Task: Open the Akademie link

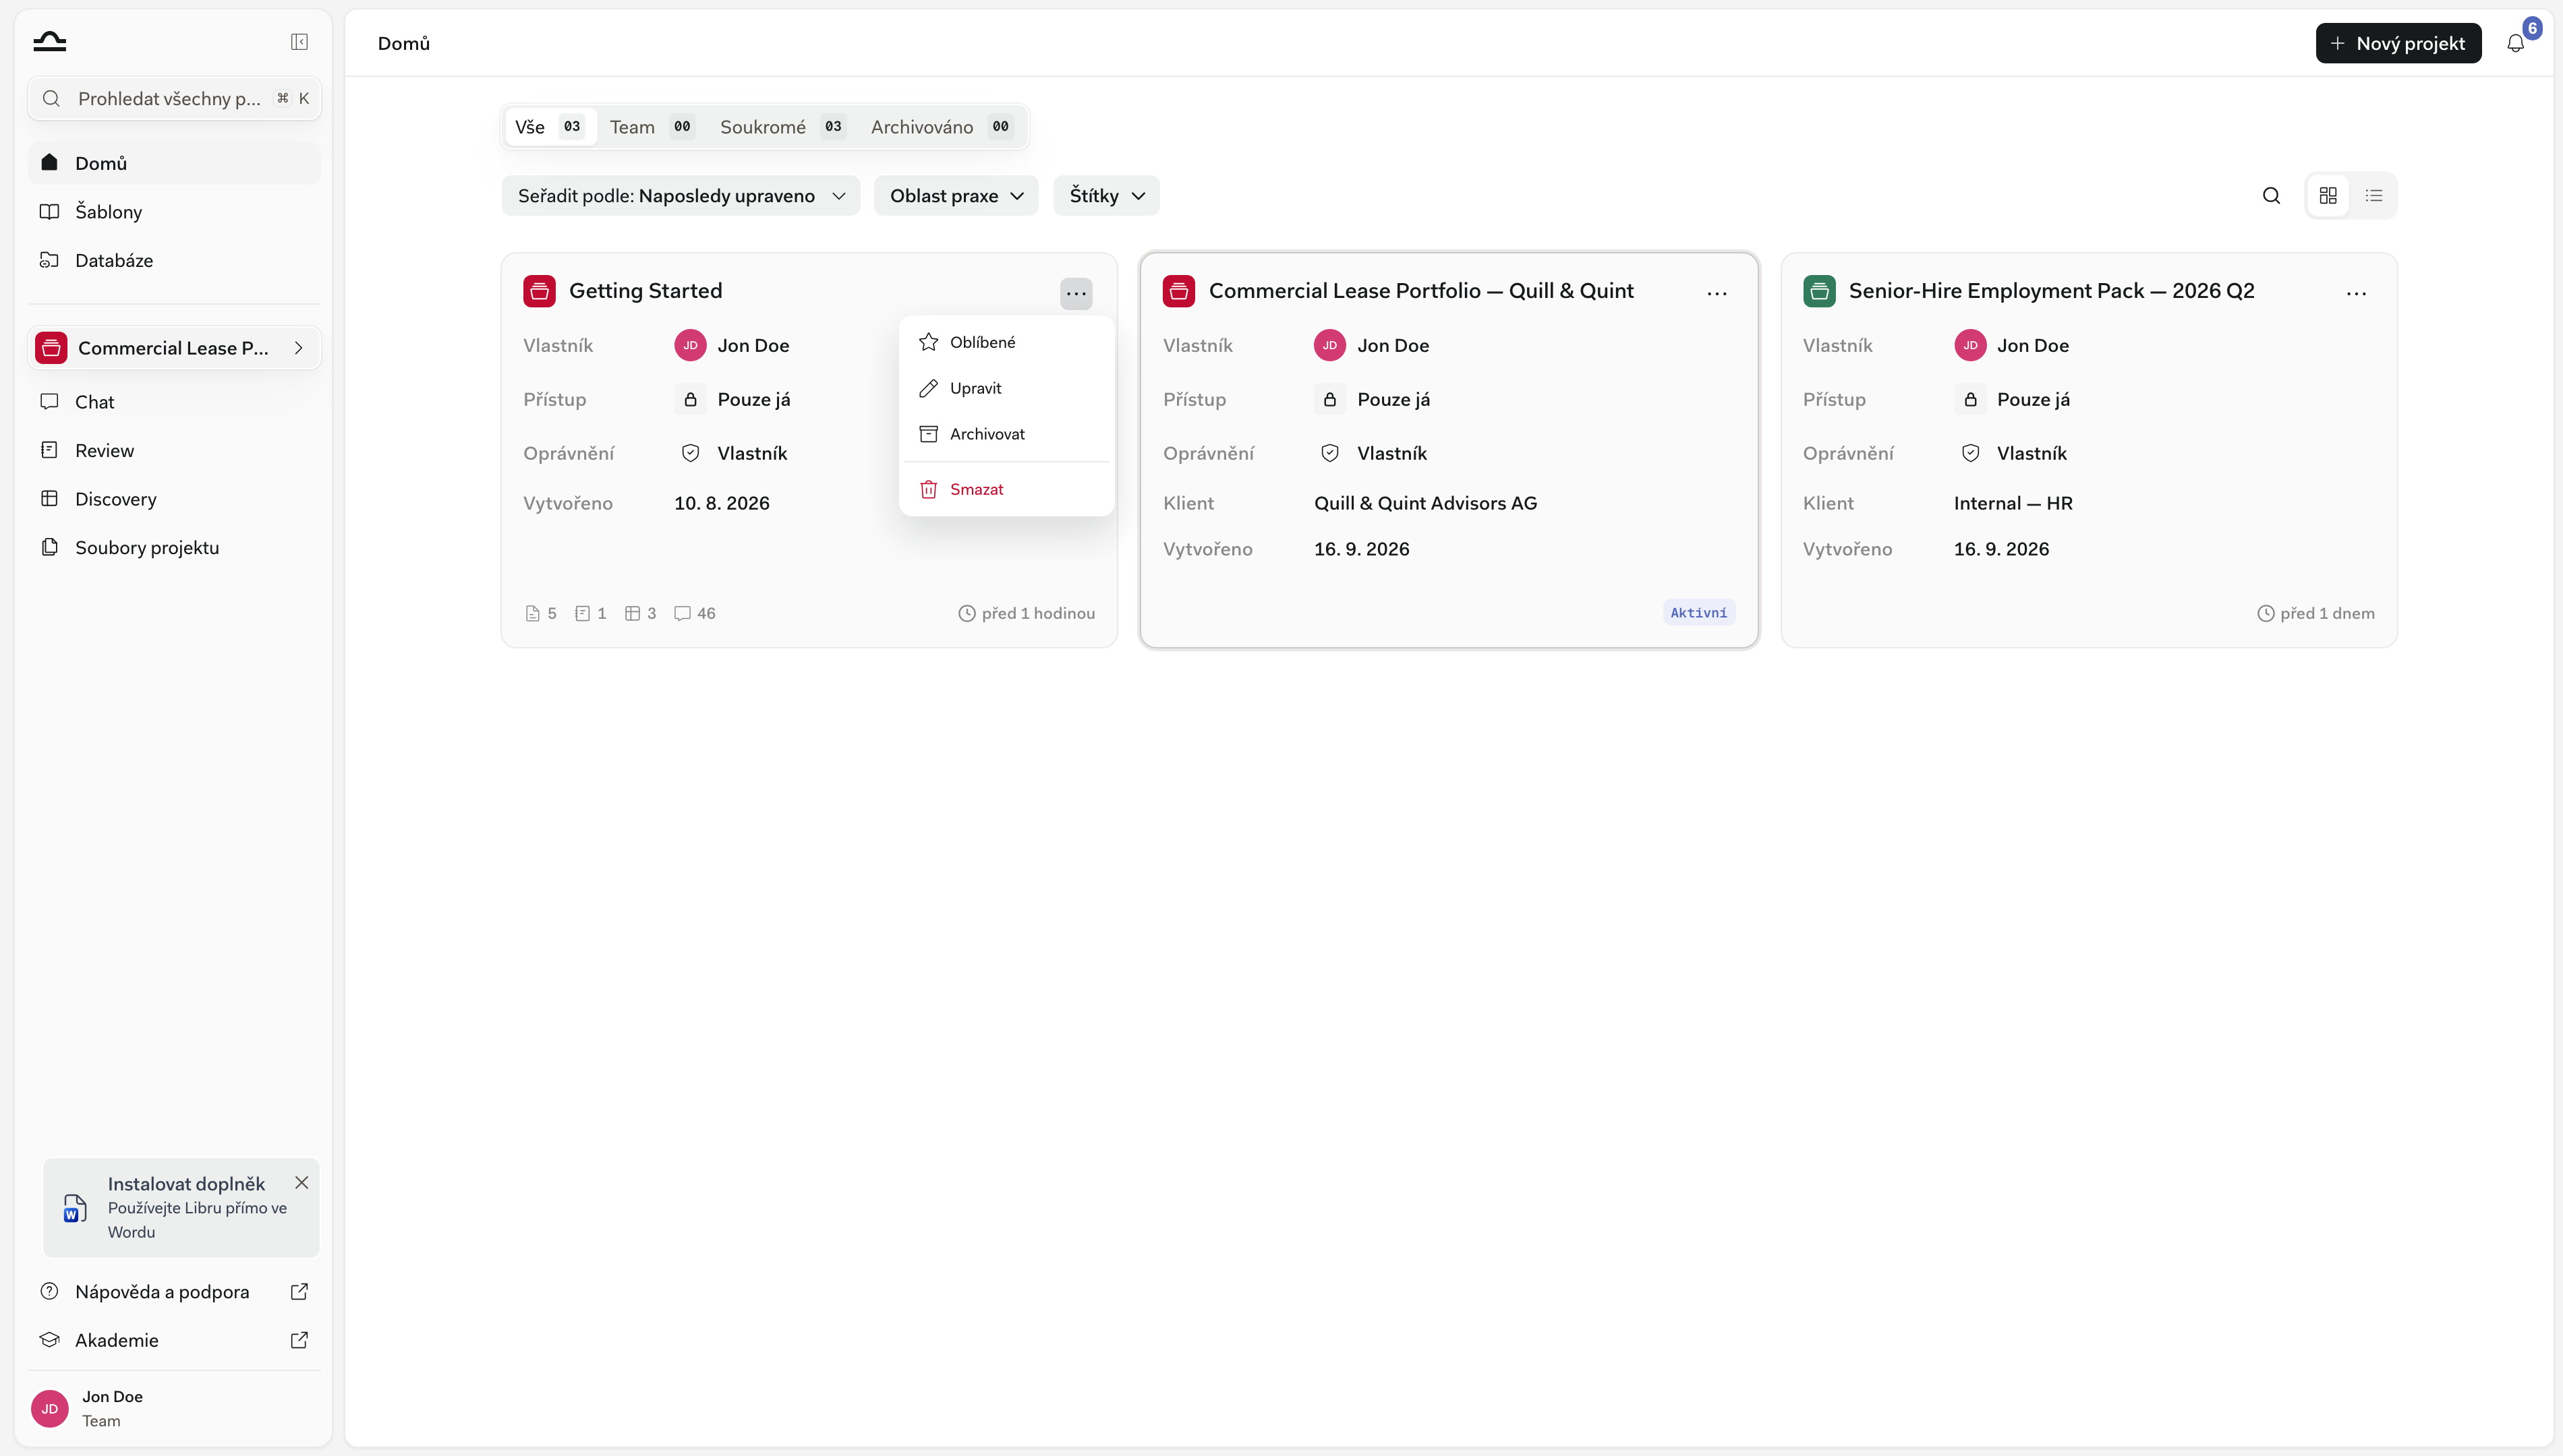Action: [x=174, y=1340]
